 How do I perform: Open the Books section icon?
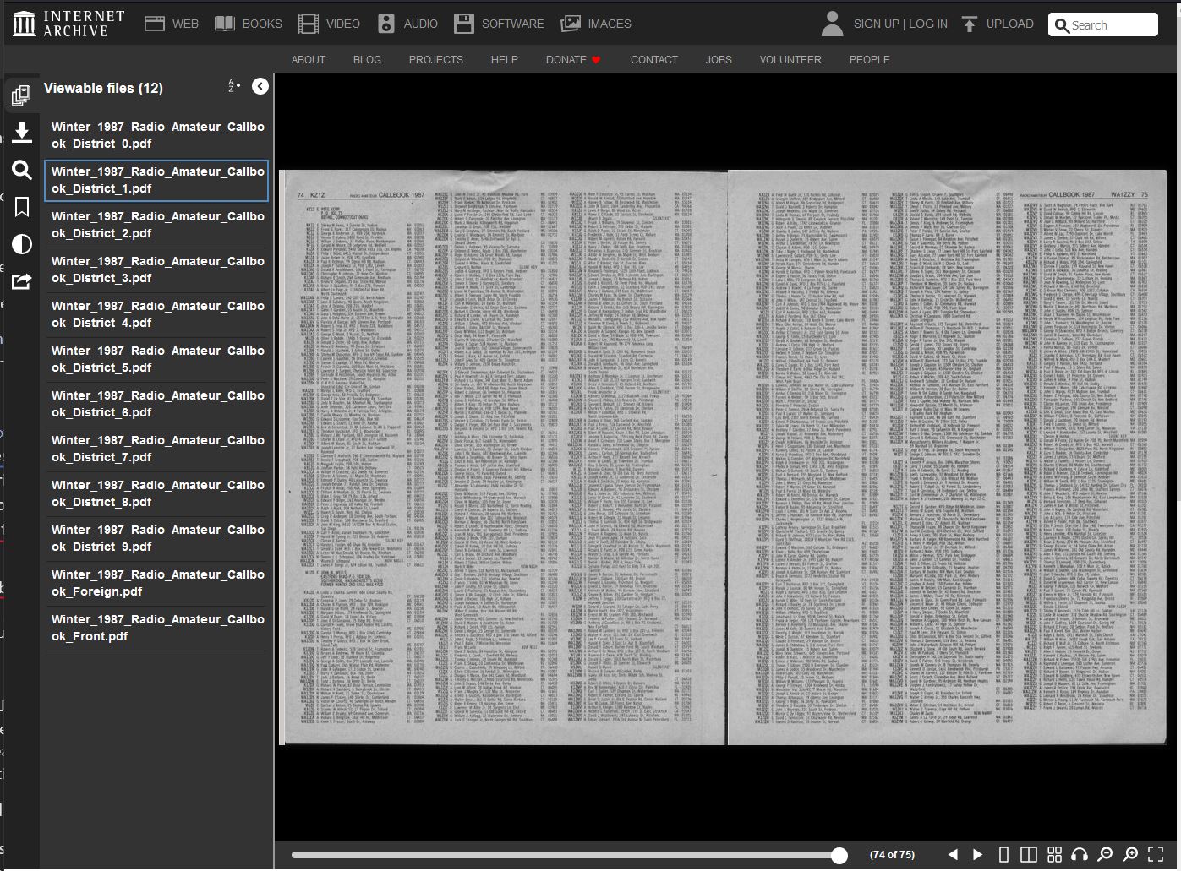pyautogui.click(x=225, y=24)
